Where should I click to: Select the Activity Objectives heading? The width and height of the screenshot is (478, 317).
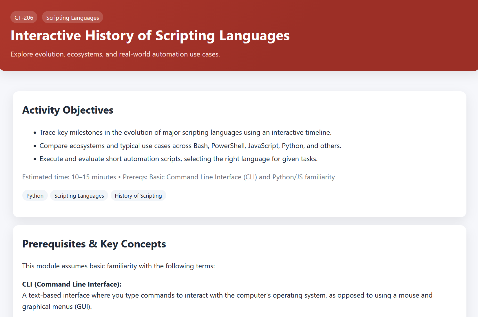[x=68, y=110]
